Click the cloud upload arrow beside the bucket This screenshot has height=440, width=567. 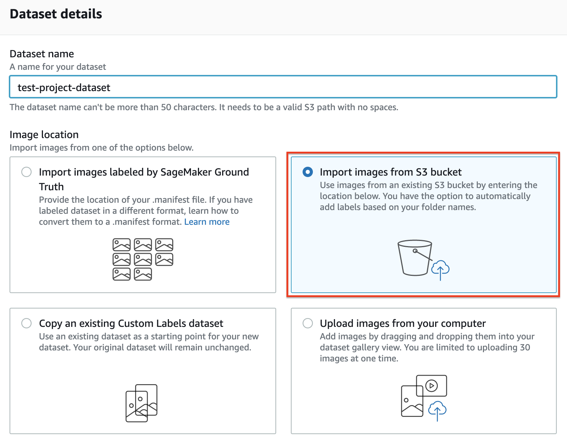point(440,270)
